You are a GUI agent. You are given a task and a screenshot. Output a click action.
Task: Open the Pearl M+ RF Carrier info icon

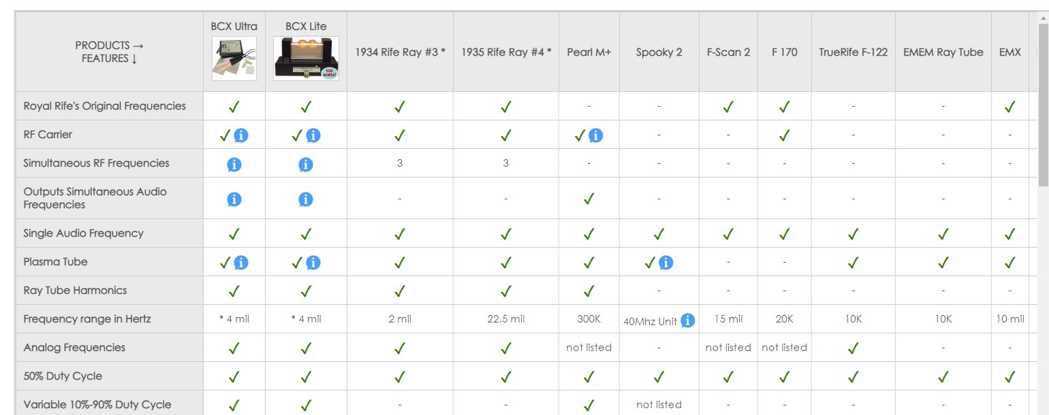click(595, 135)
